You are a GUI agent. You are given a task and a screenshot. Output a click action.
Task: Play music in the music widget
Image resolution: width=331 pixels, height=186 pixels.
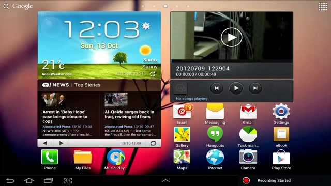(x=236, y=88)
